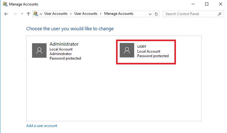The image size is (227, 133).
Task: Open the recent locations dropdown chevron
Action: tap(22, 14)
